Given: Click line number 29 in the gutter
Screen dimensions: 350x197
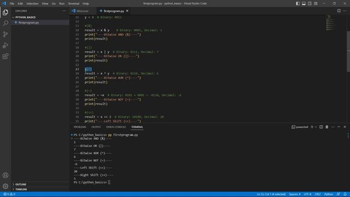Looking at the screenshot, I should (77, 95).
